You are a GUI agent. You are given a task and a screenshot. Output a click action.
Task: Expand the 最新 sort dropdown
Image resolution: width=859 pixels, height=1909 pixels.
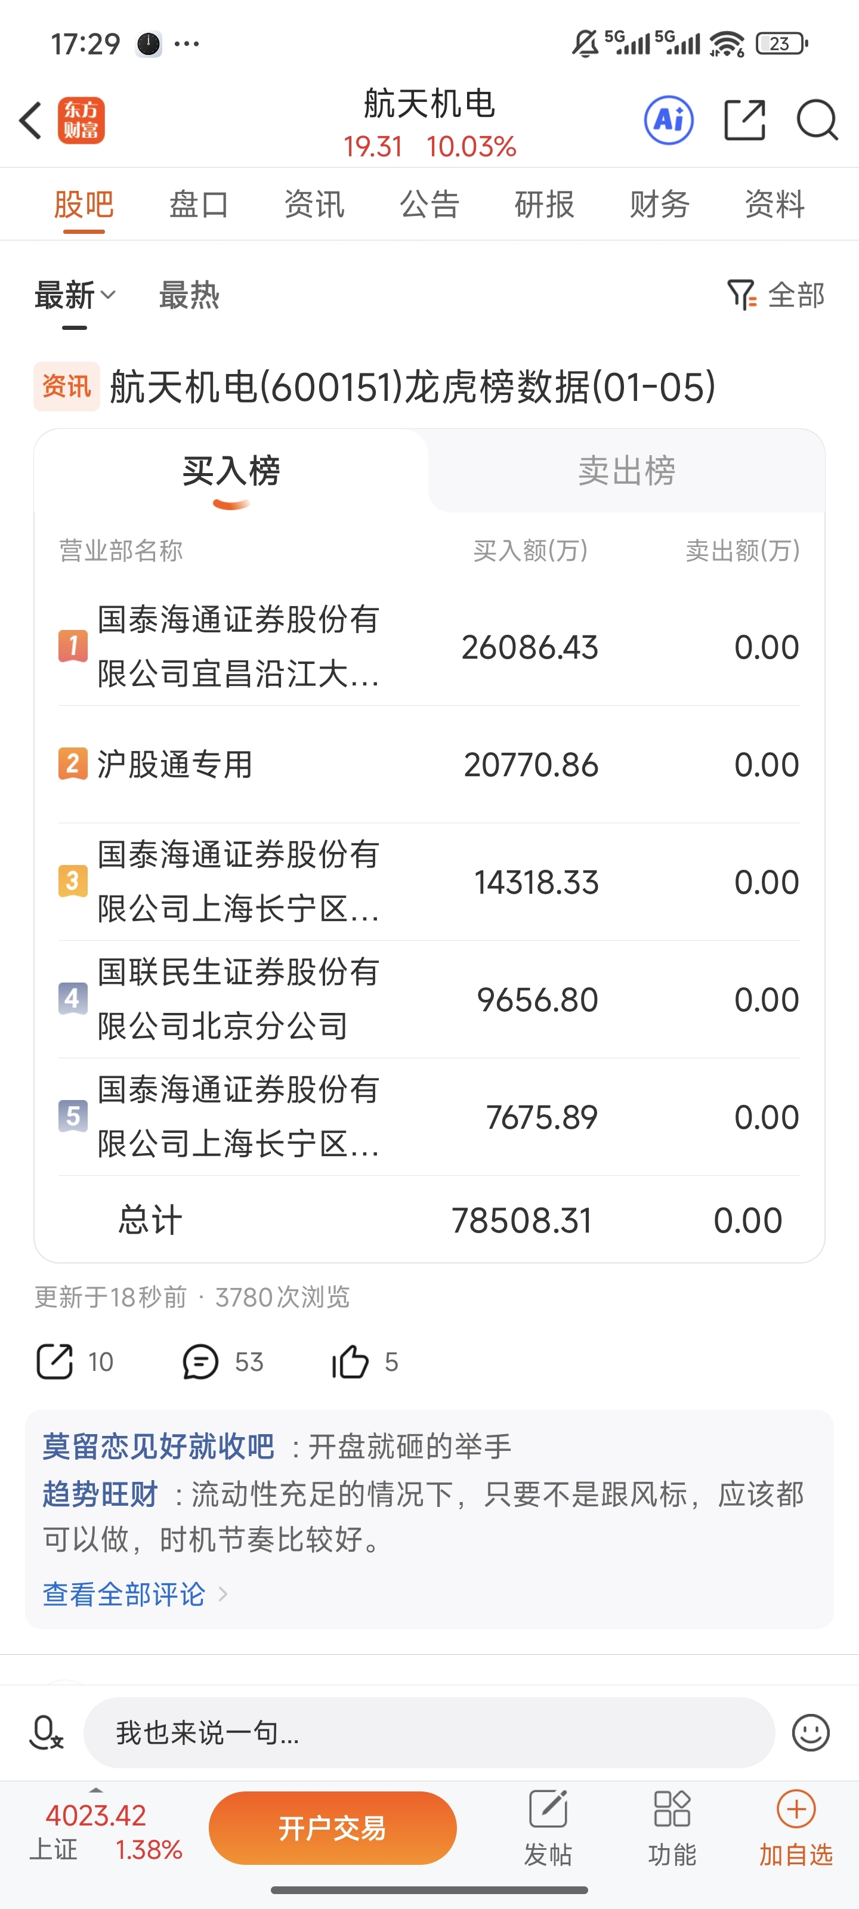[75, 296]
